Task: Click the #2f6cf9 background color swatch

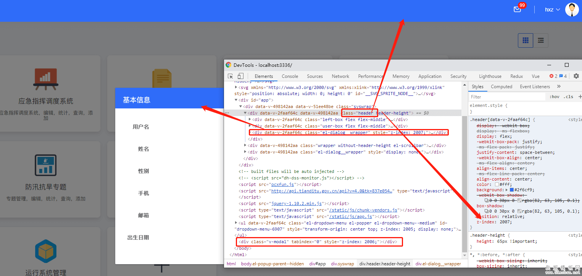Action: point(512,190)
